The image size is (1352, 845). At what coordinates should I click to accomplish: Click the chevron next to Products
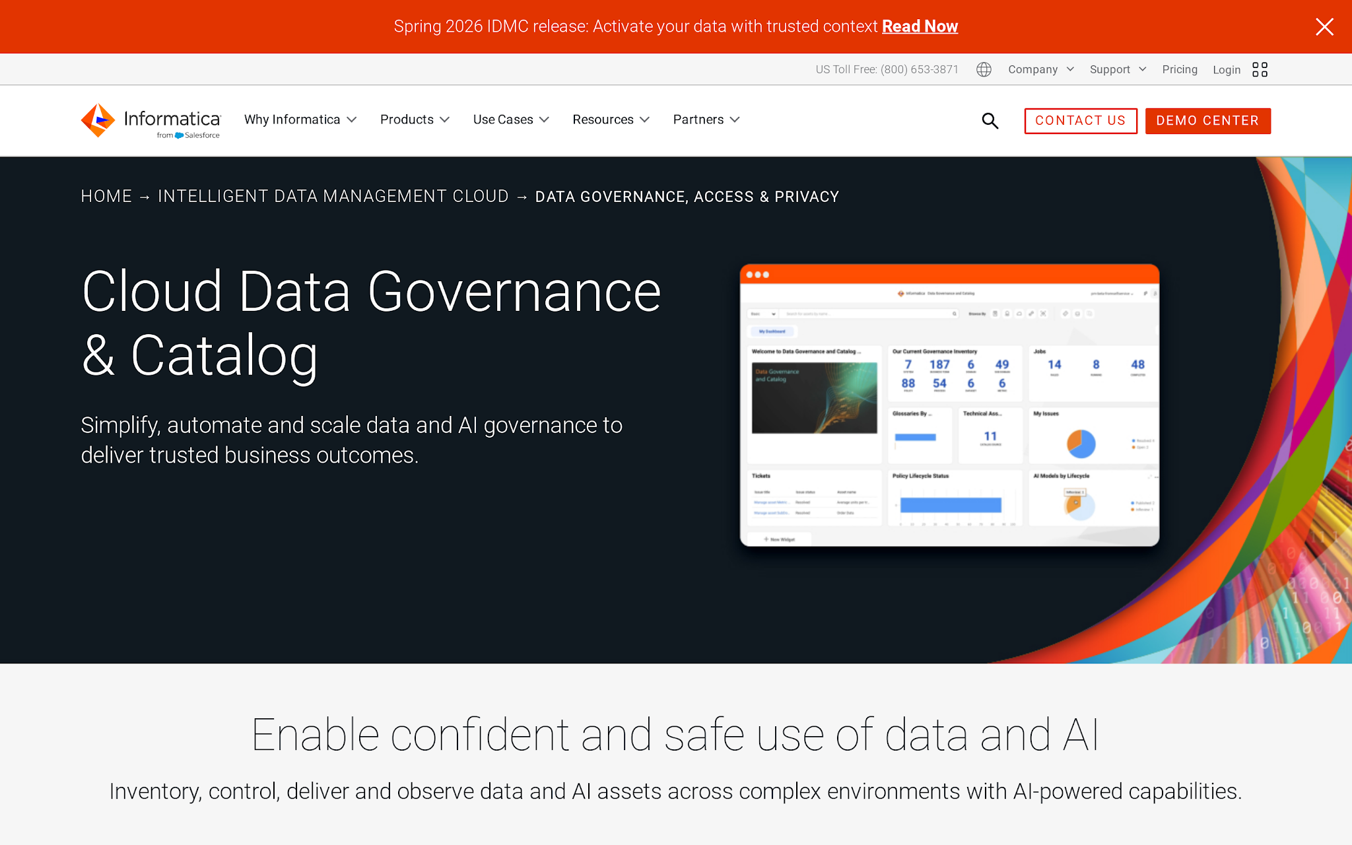point(445,120)
